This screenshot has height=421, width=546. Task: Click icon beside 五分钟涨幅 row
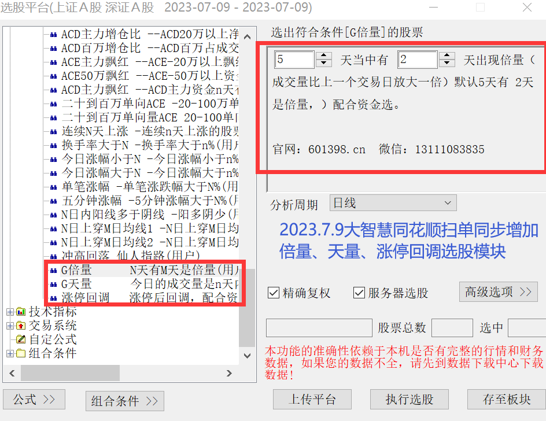pyautogui.click(x=54, y=201)
